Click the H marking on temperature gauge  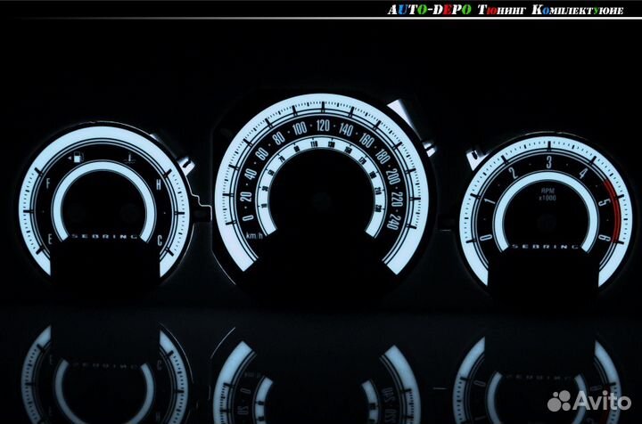[x=159, y=183]
